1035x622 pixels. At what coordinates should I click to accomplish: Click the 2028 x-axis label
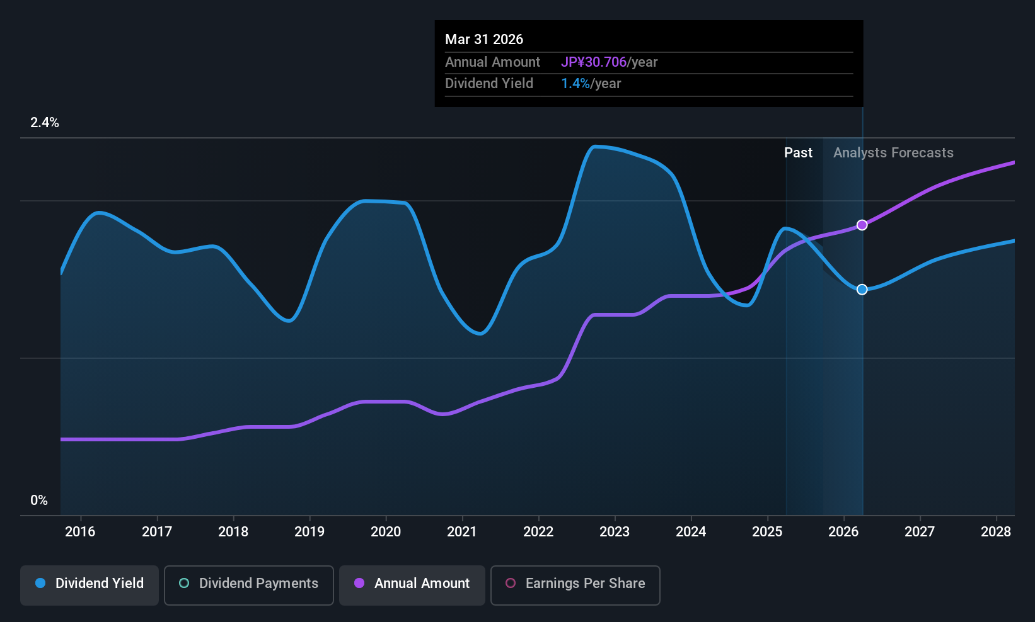pyautogui.click(x=996, y=532)
